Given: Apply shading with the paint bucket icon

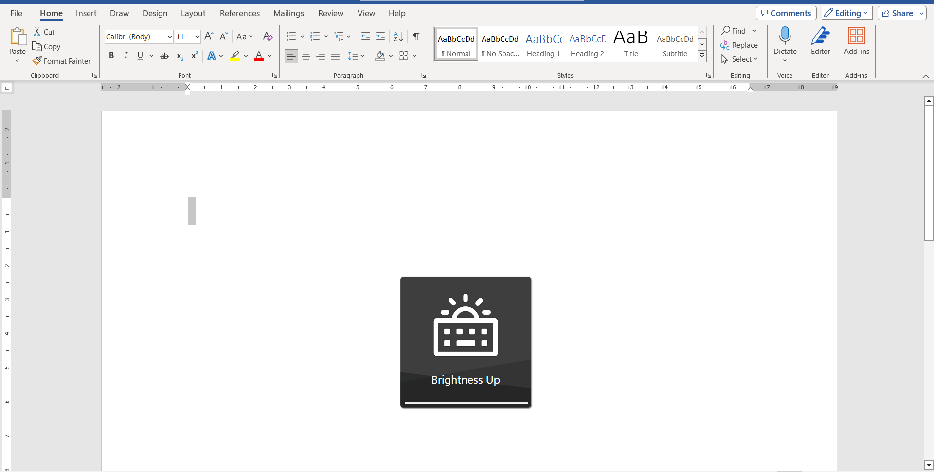Looking at the screenshot, I should 380,56.
